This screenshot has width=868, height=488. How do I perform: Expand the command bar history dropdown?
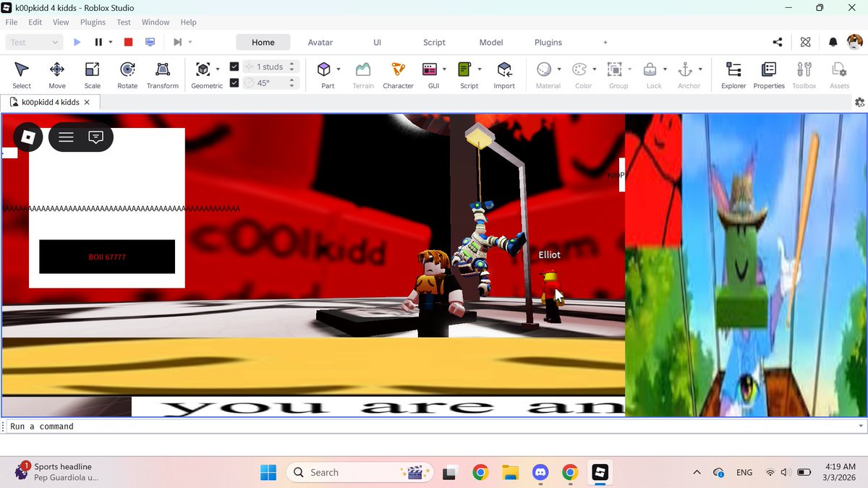(x=860, y=426)
